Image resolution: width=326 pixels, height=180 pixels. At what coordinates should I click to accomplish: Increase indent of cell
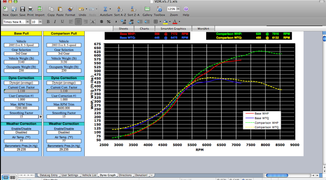(x=147, y=22)
